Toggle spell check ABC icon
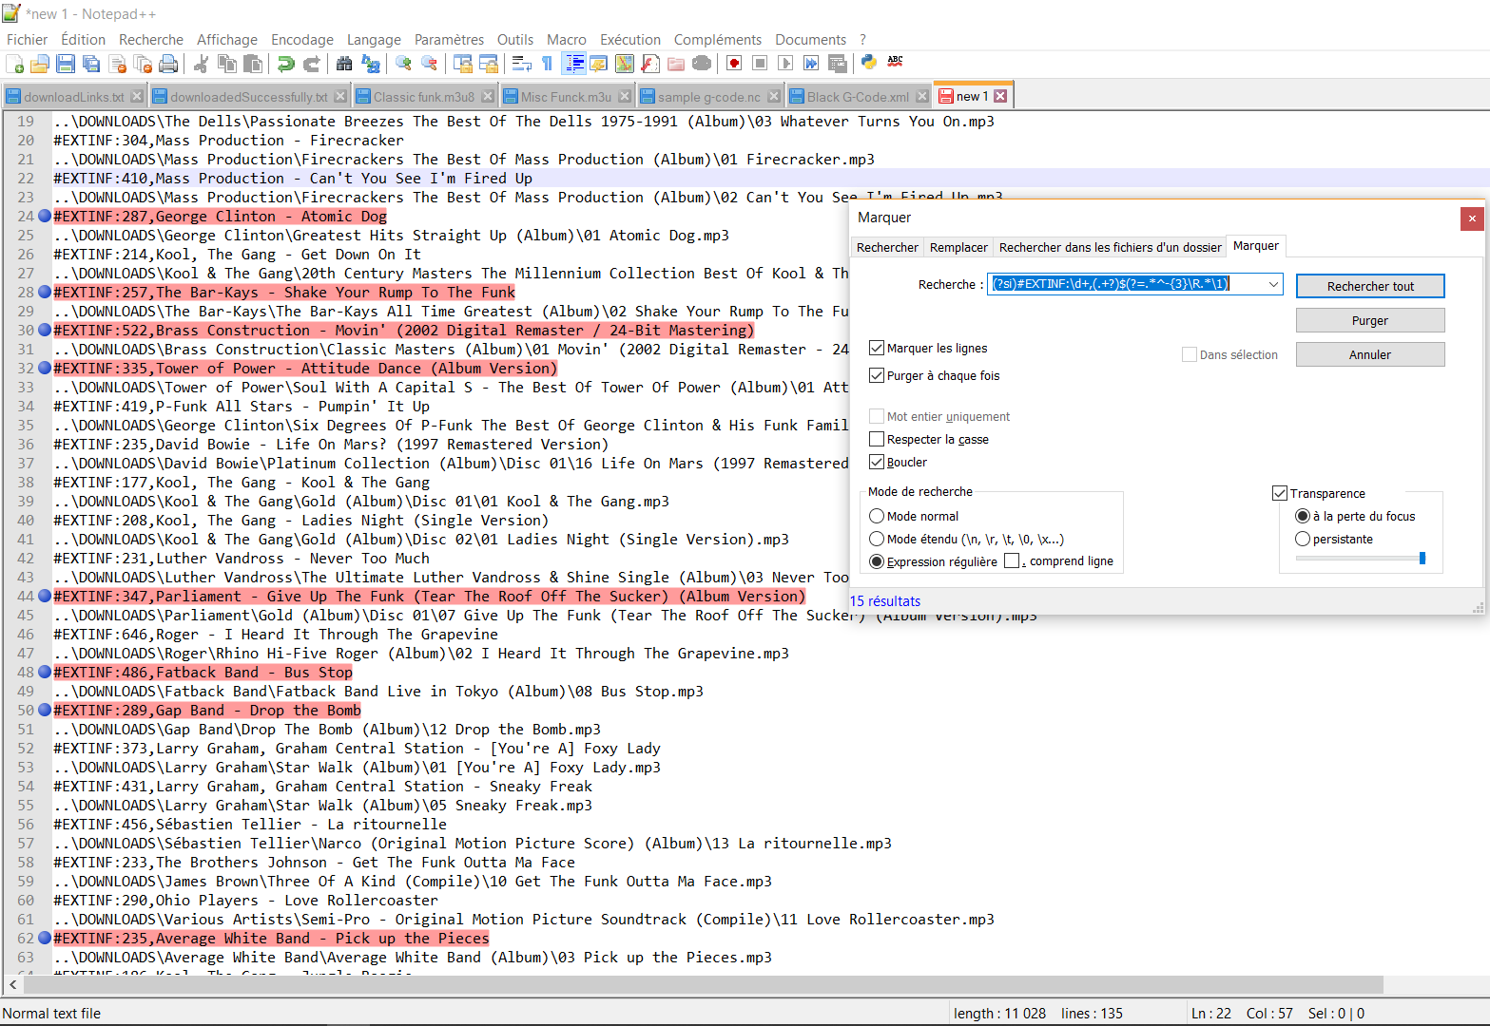 point(896,61)
